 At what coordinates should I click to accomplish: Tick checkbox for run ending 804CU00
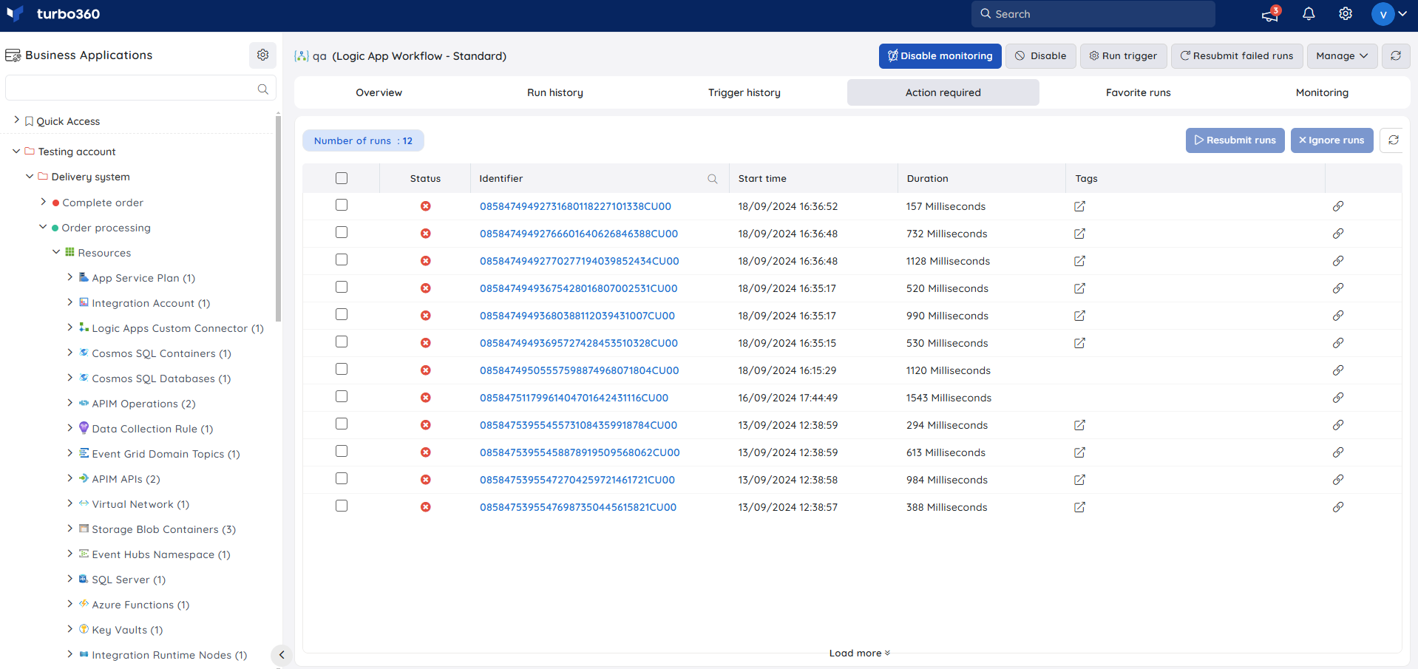coord(341,369)
